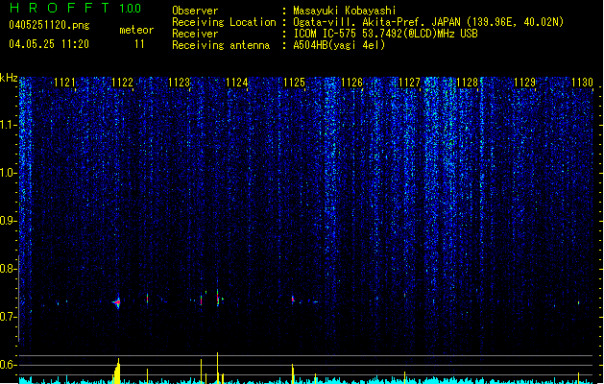Click the bright meteor echo below 1122
This screenshot has width=604, height=384.
click(117, 302)
